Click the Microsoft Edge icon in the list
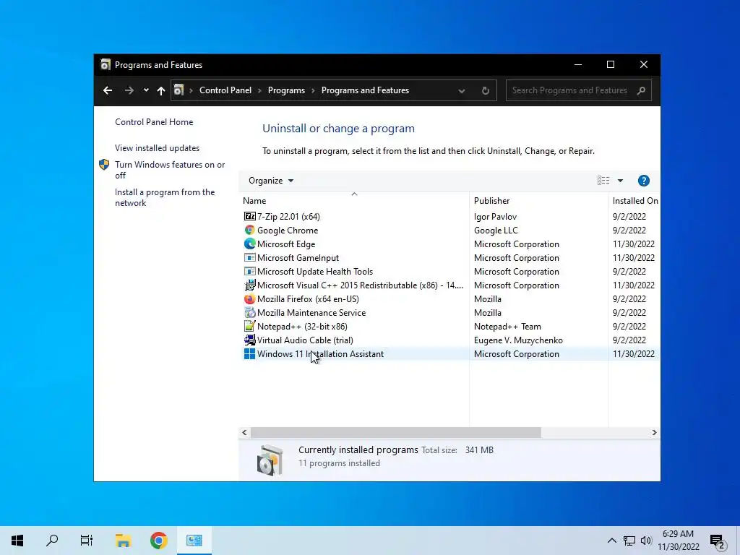The width and height of the screenshot is (740, 555). 249,244
